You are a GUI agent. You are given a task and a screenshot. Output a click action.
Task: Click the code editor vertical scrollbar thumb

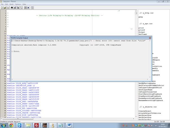point(136,13)
